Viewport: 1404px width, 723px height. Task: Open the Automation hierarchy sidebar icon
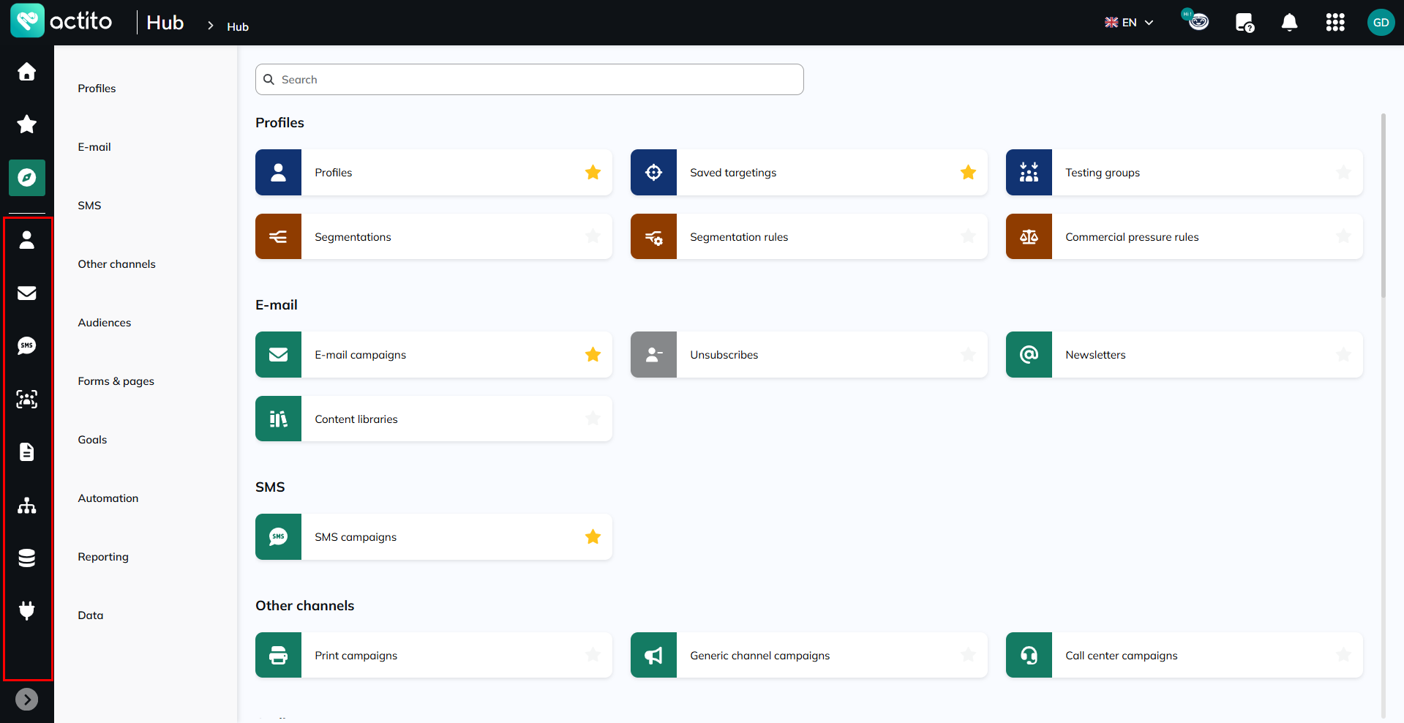click(x=27, y=505)
